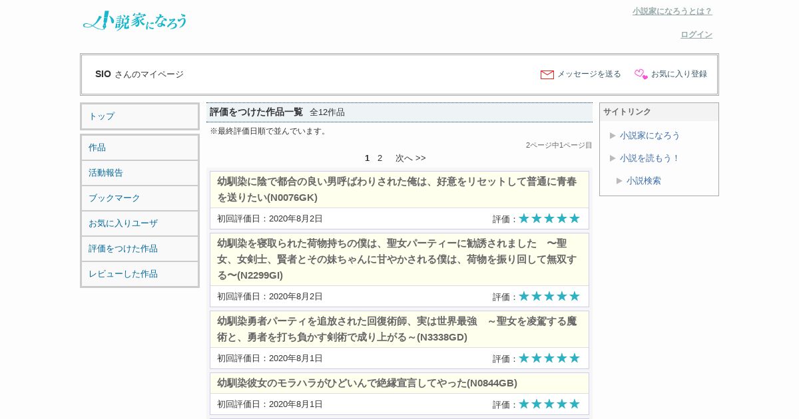Go to page 2 of results
799x419 pixels.
380,158
